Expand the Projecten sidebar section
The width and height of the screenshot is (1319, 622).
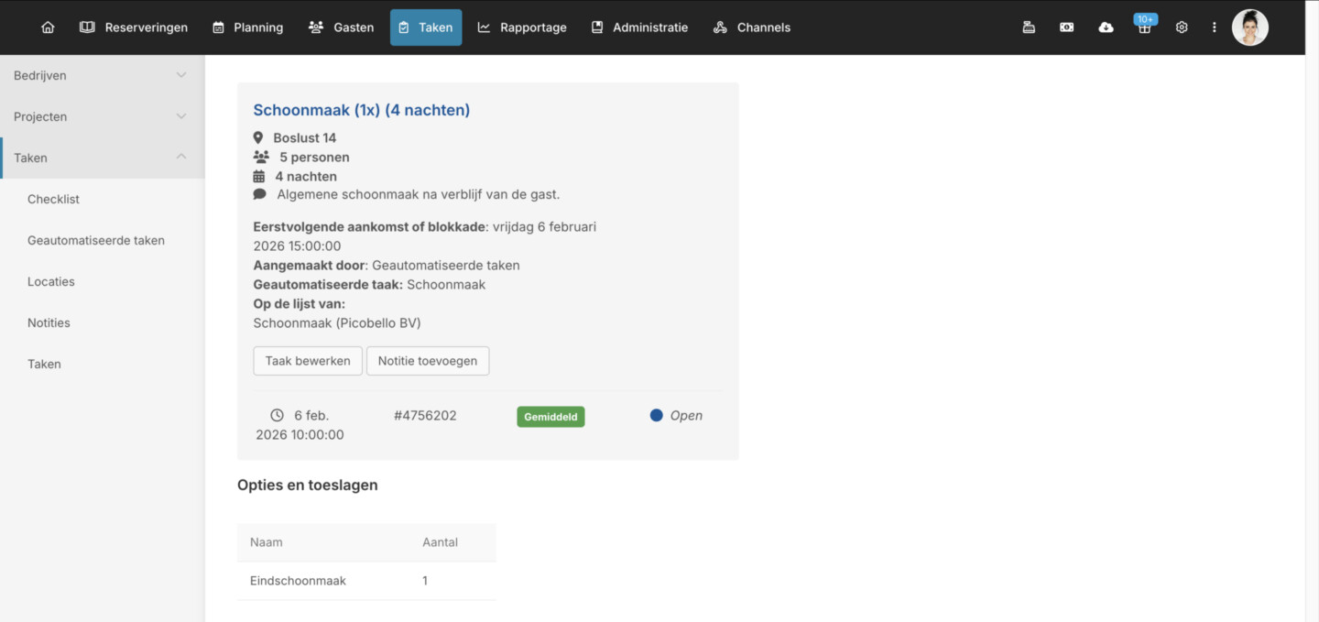(x=102, y=116)
